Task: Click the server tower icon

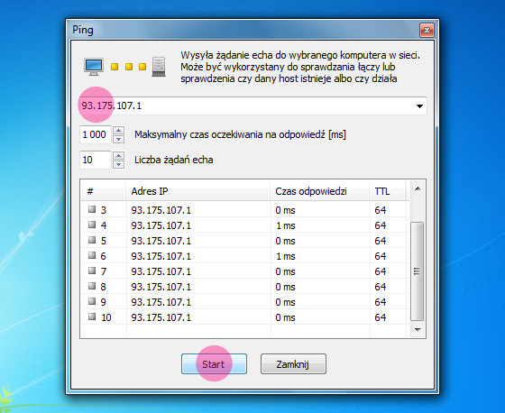Action: (159, 67)
